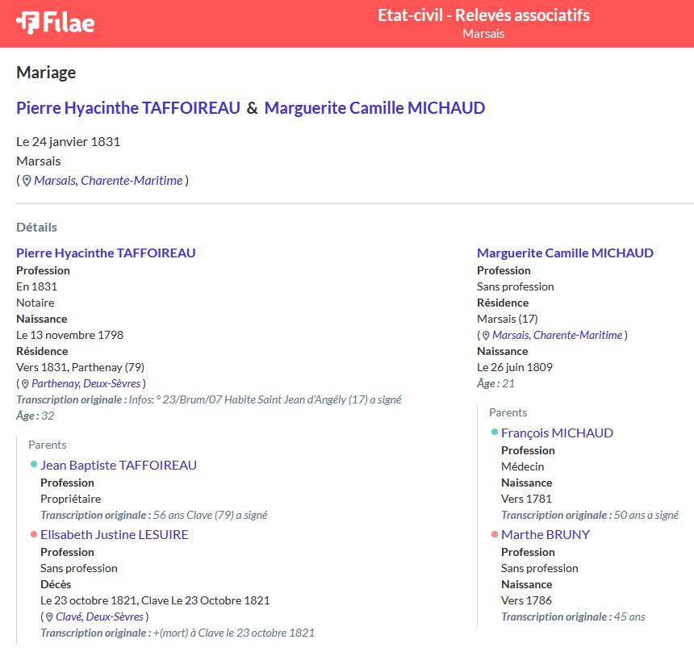Click transcription text mentioning Saint Jean d'Angély
The height and width of the screenshot is (652, 694).
point(265,400)
